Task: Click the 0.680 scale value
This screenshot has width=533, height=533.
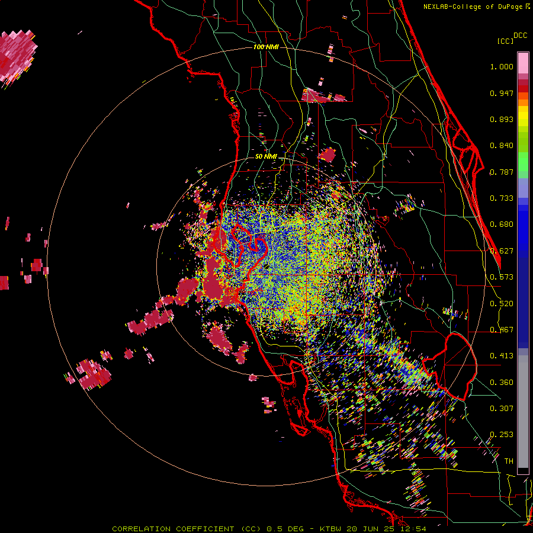Action: pos(502,224)
